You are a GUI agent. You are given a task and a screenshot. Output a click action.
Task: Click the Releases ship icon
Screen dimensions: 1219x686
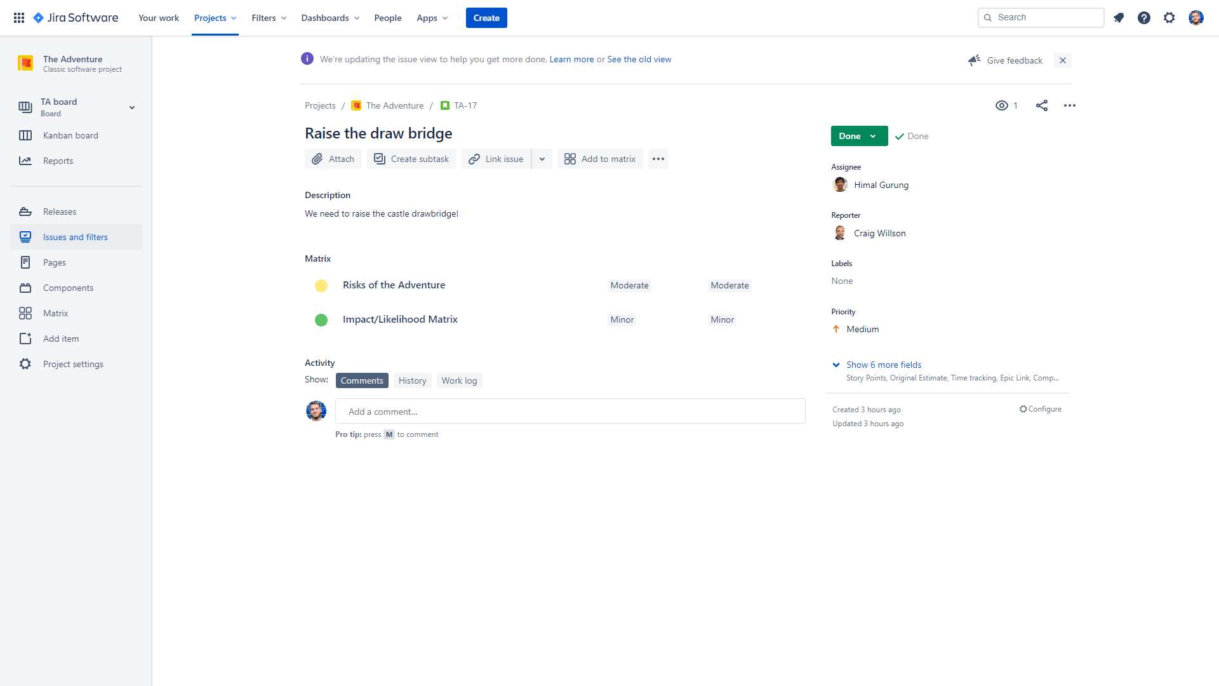click(25, 212)
